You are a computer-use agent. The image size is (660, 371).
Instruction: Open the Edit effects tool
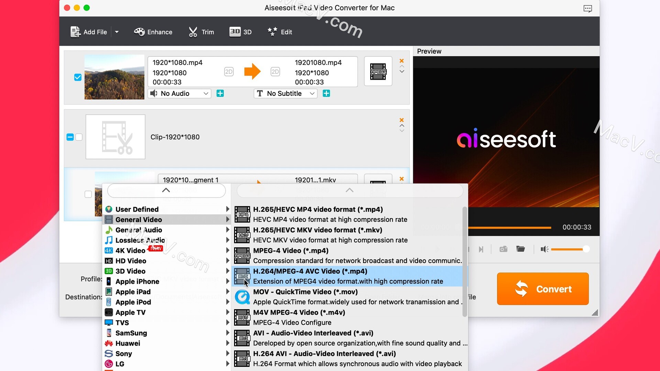(x=280, y=32)
